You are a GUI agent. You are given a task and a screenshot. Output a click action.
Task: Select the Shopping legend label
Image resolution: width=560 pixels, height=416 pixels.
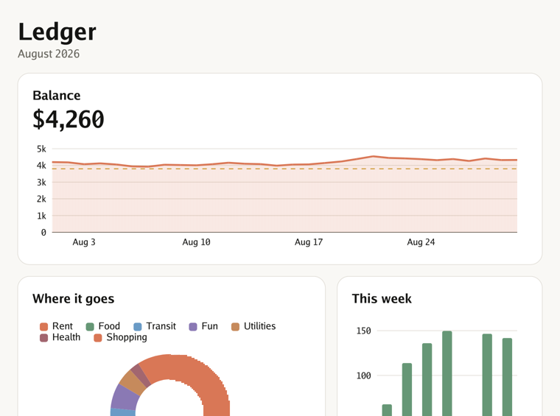127,337
